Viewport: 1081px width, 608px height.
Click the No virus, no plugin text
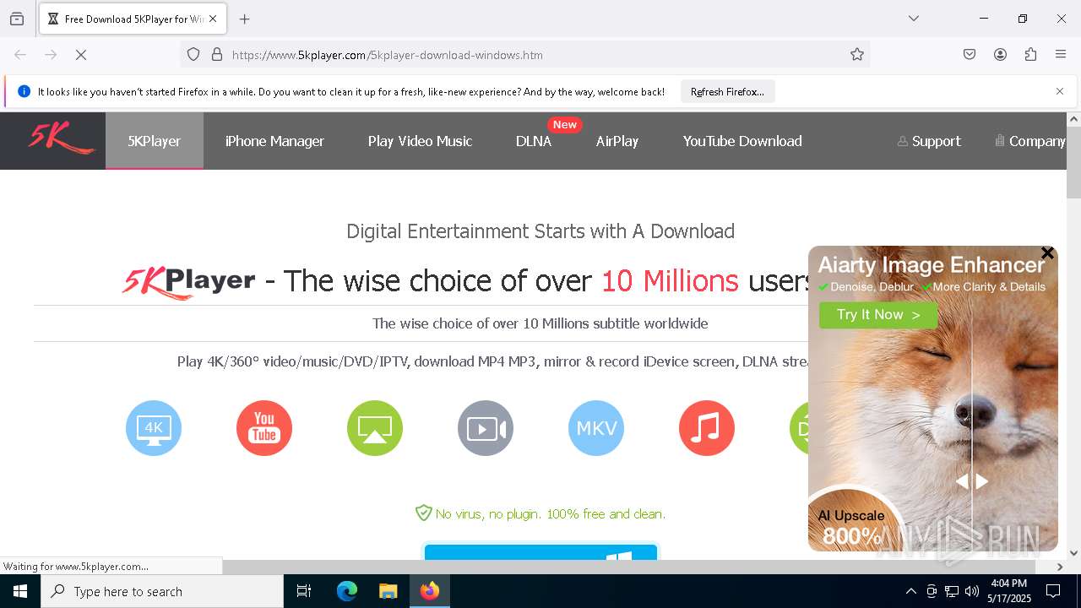[x=550, y=513]
